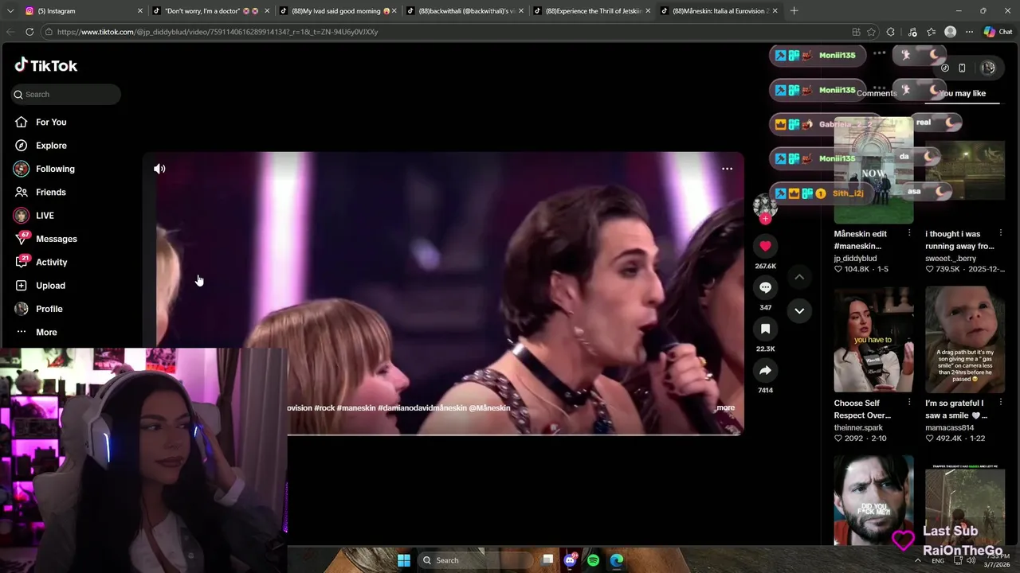Open the browser Copilot Chat button
The width and height of the screenshot is (1020, 573).
pyautogui.click(x=998, y=32)
